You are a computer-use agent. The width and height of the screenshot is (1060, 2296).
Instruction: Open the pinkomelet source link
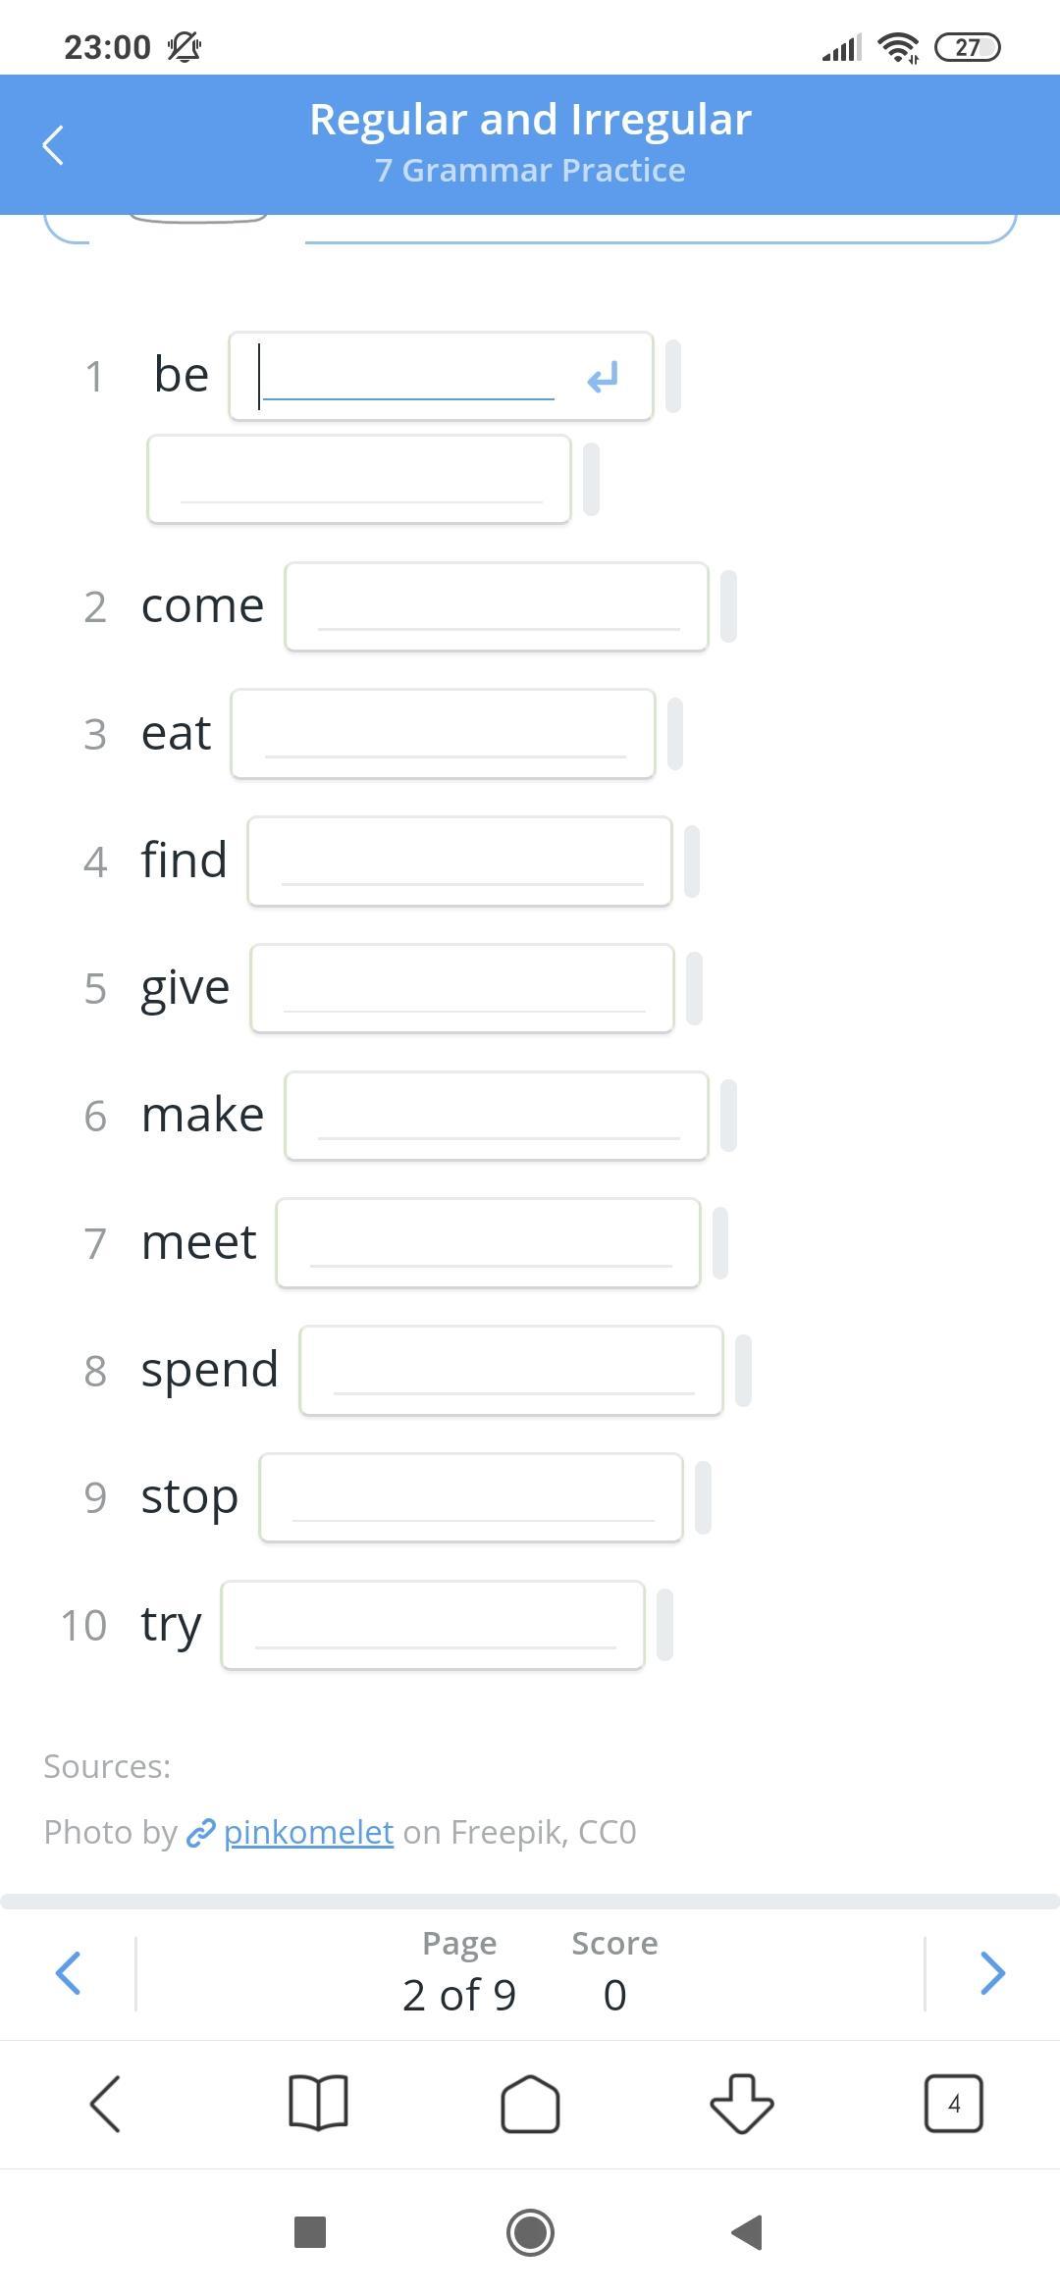[308, 1832]
